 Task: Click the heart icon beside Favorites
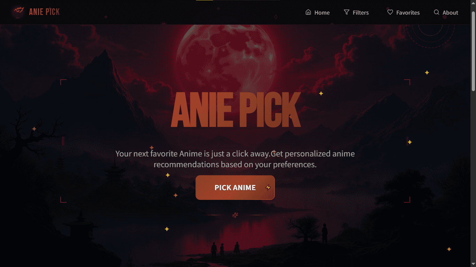coord(390,12)
